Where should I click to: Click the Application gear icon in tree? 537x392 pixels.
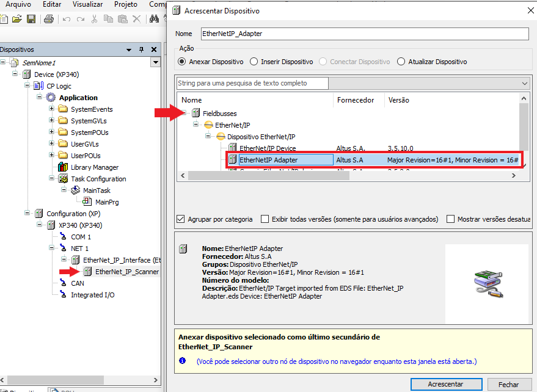click(x=51, y=98)
